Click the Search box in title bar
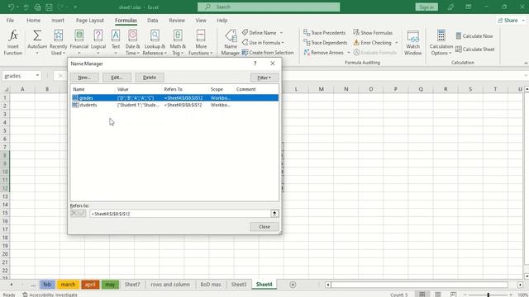The height and width of the screenshot is (297, 529). 269,7
